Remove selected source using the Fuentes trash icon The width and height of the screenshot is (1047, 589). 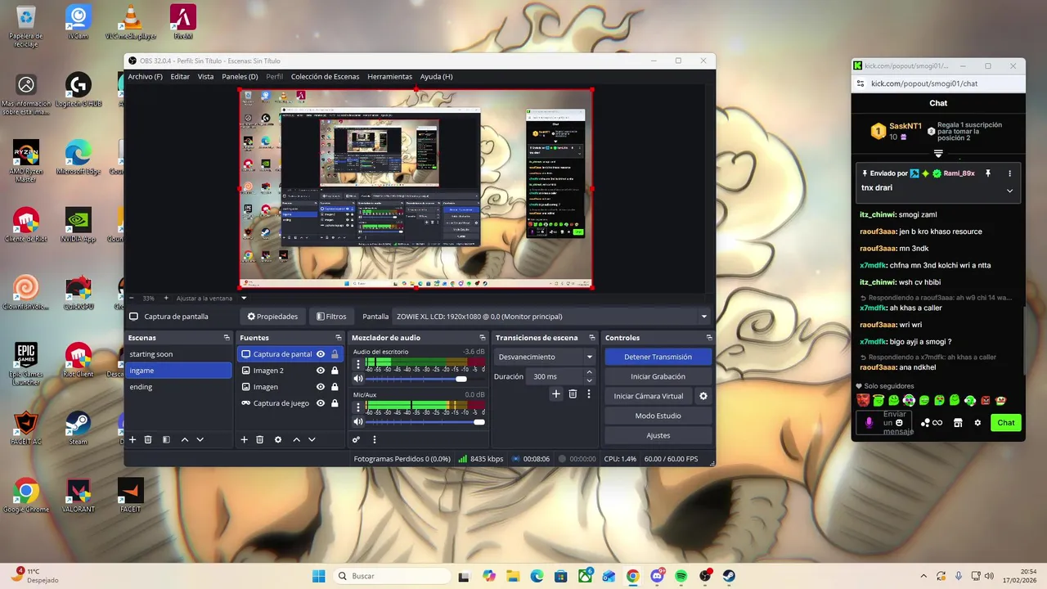259,439
